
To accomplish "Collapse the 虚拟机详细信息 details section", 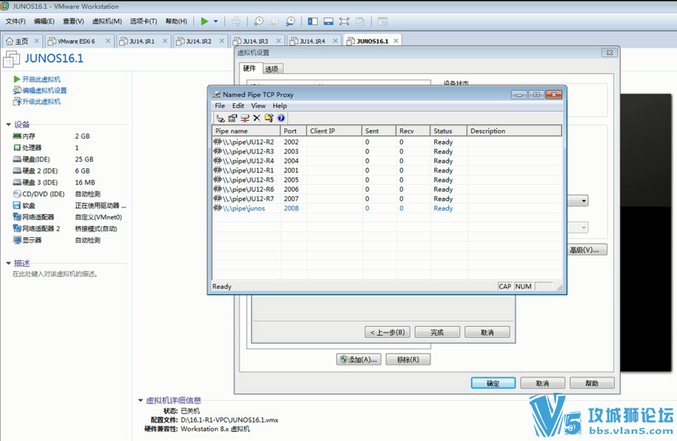I will (140, 400).
